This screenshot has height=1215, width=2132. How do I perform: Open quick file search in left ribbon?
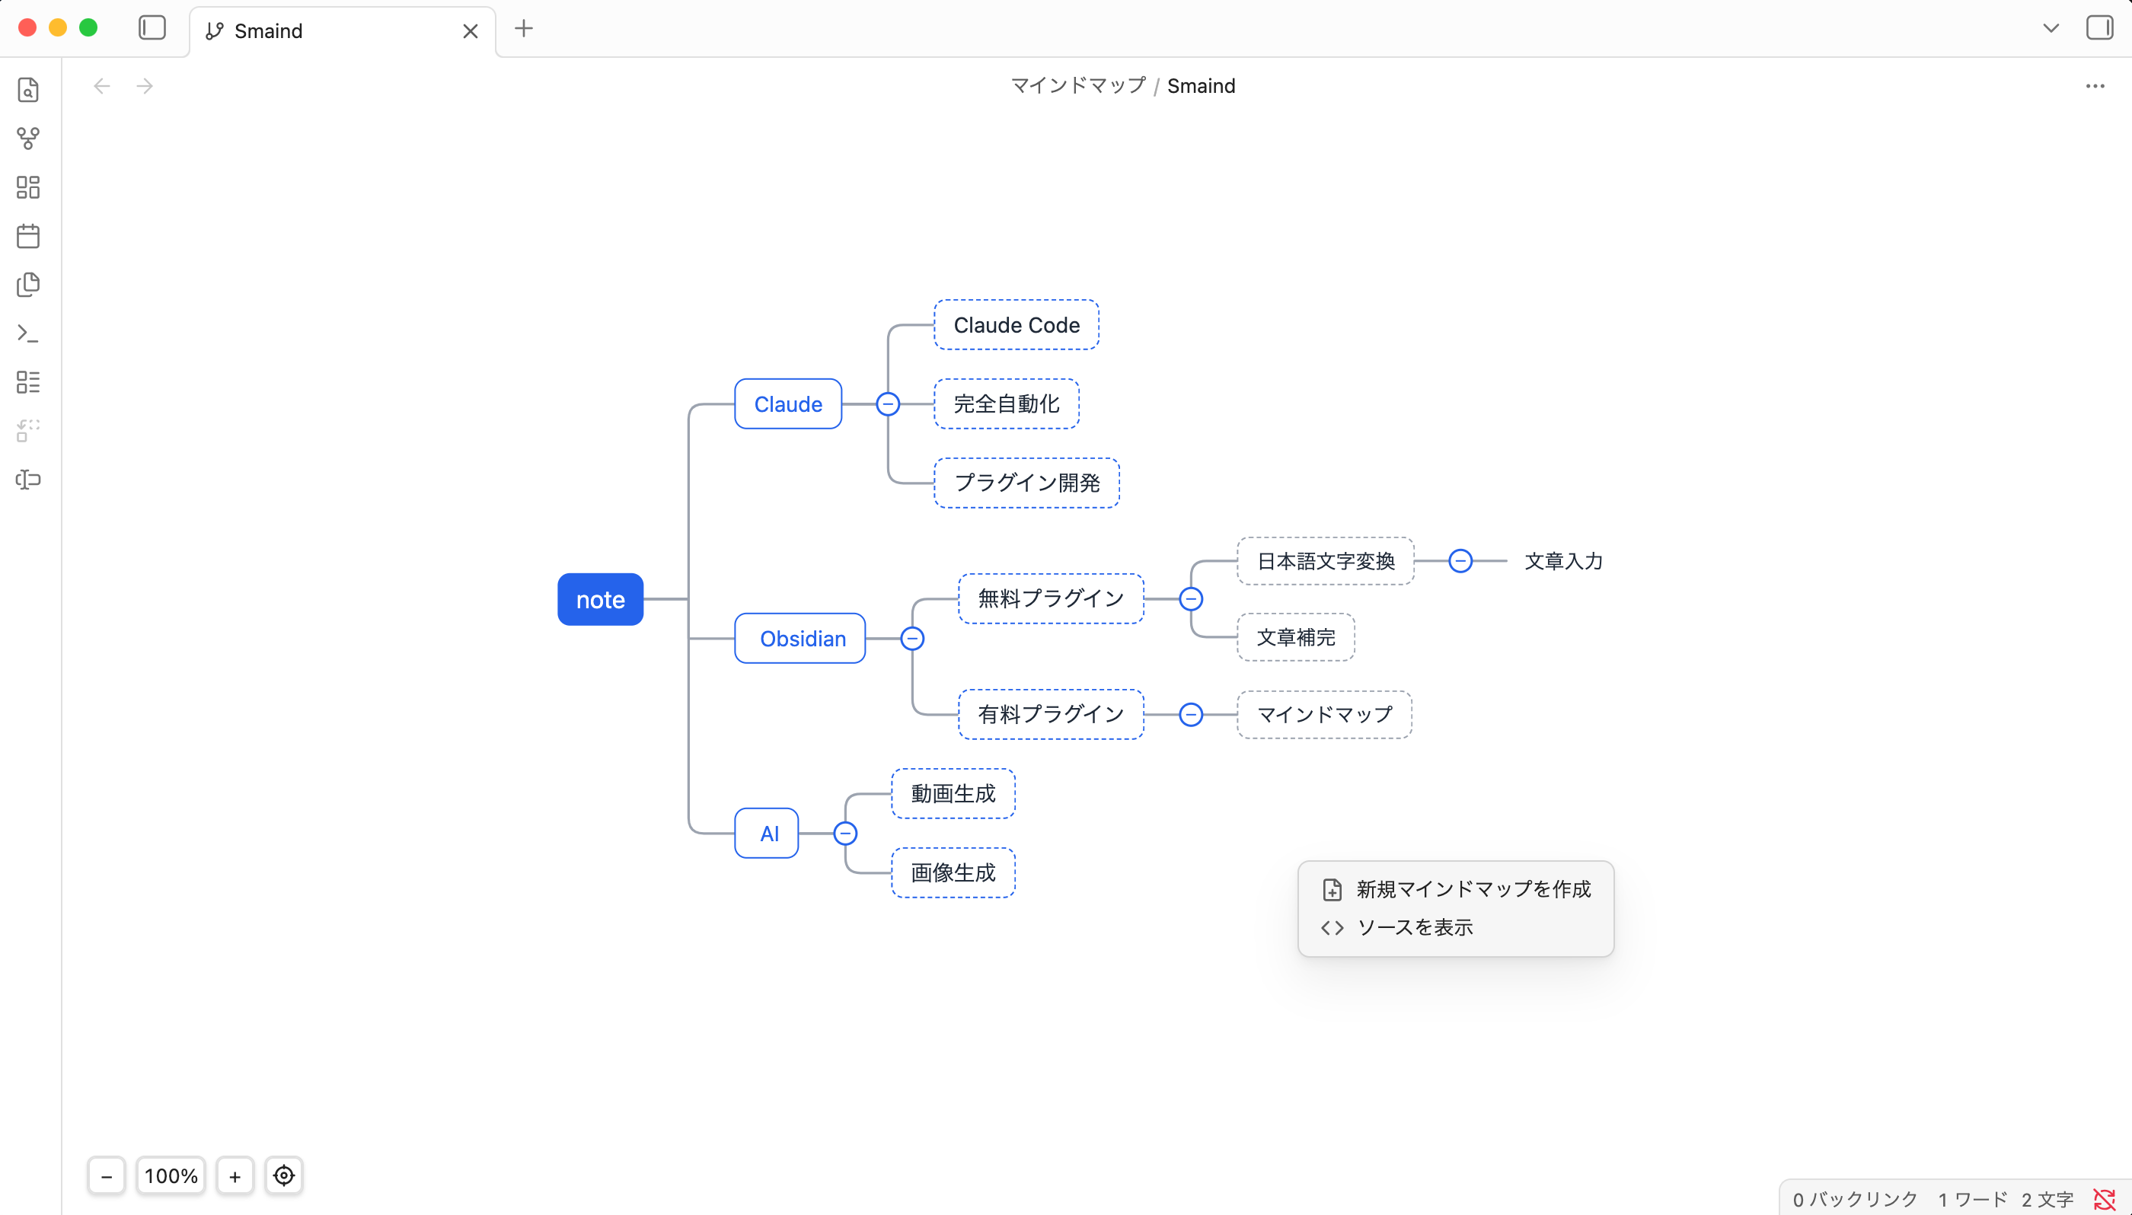[x=28, y=89]
